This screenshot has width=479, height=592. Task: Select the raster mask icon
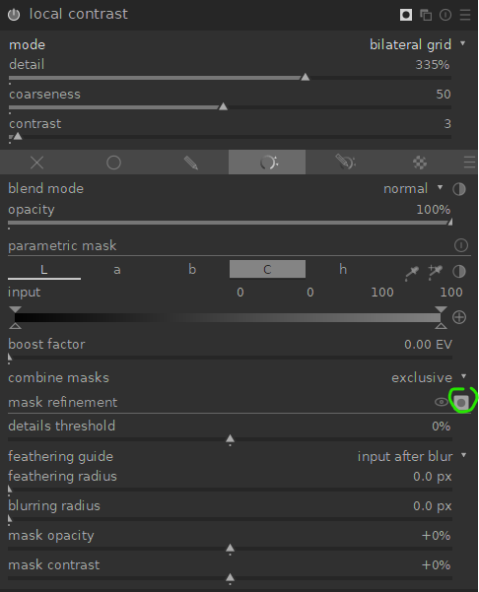pos(420,163)
